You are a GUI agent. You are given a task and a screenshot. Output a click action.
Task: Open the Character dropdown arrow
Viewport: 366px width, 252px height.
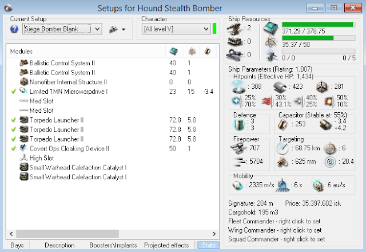click(x=206, y=29)
